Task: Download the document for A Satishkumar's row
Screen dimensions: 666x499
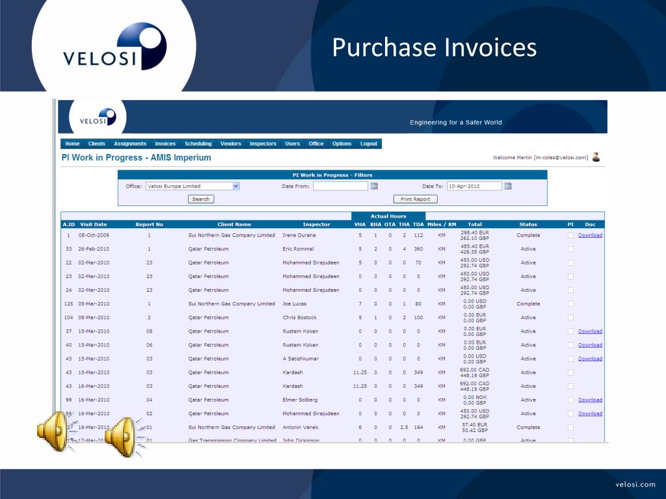Action: (x=590, y=359)
